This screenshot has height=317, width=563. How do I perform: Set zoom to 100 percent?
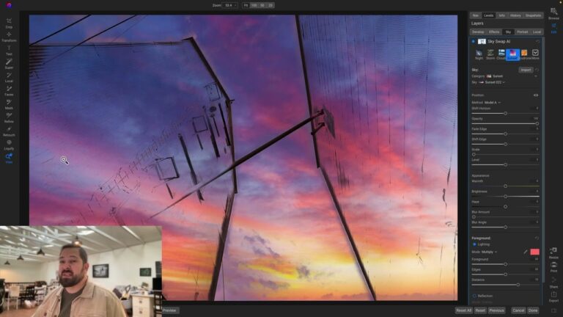254,5
